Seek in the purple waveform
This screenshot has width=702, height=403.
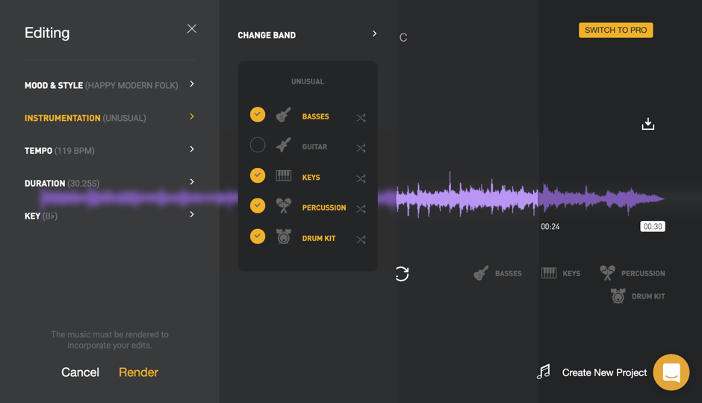click(530, 197)
